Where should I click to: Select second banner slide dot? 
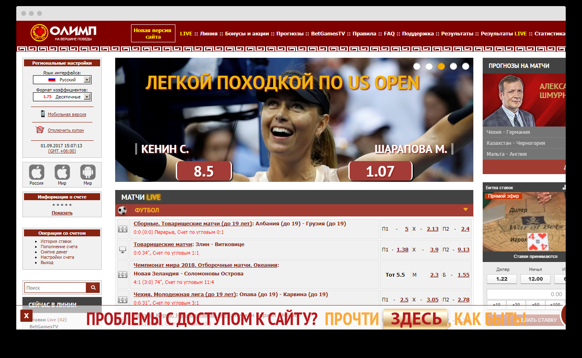click(x=429, y=66)
